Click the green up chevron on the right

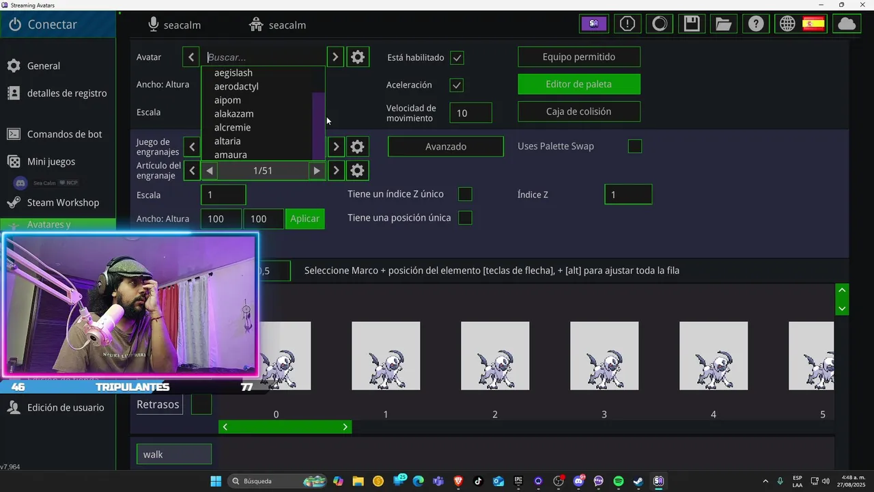coord(842,290)
